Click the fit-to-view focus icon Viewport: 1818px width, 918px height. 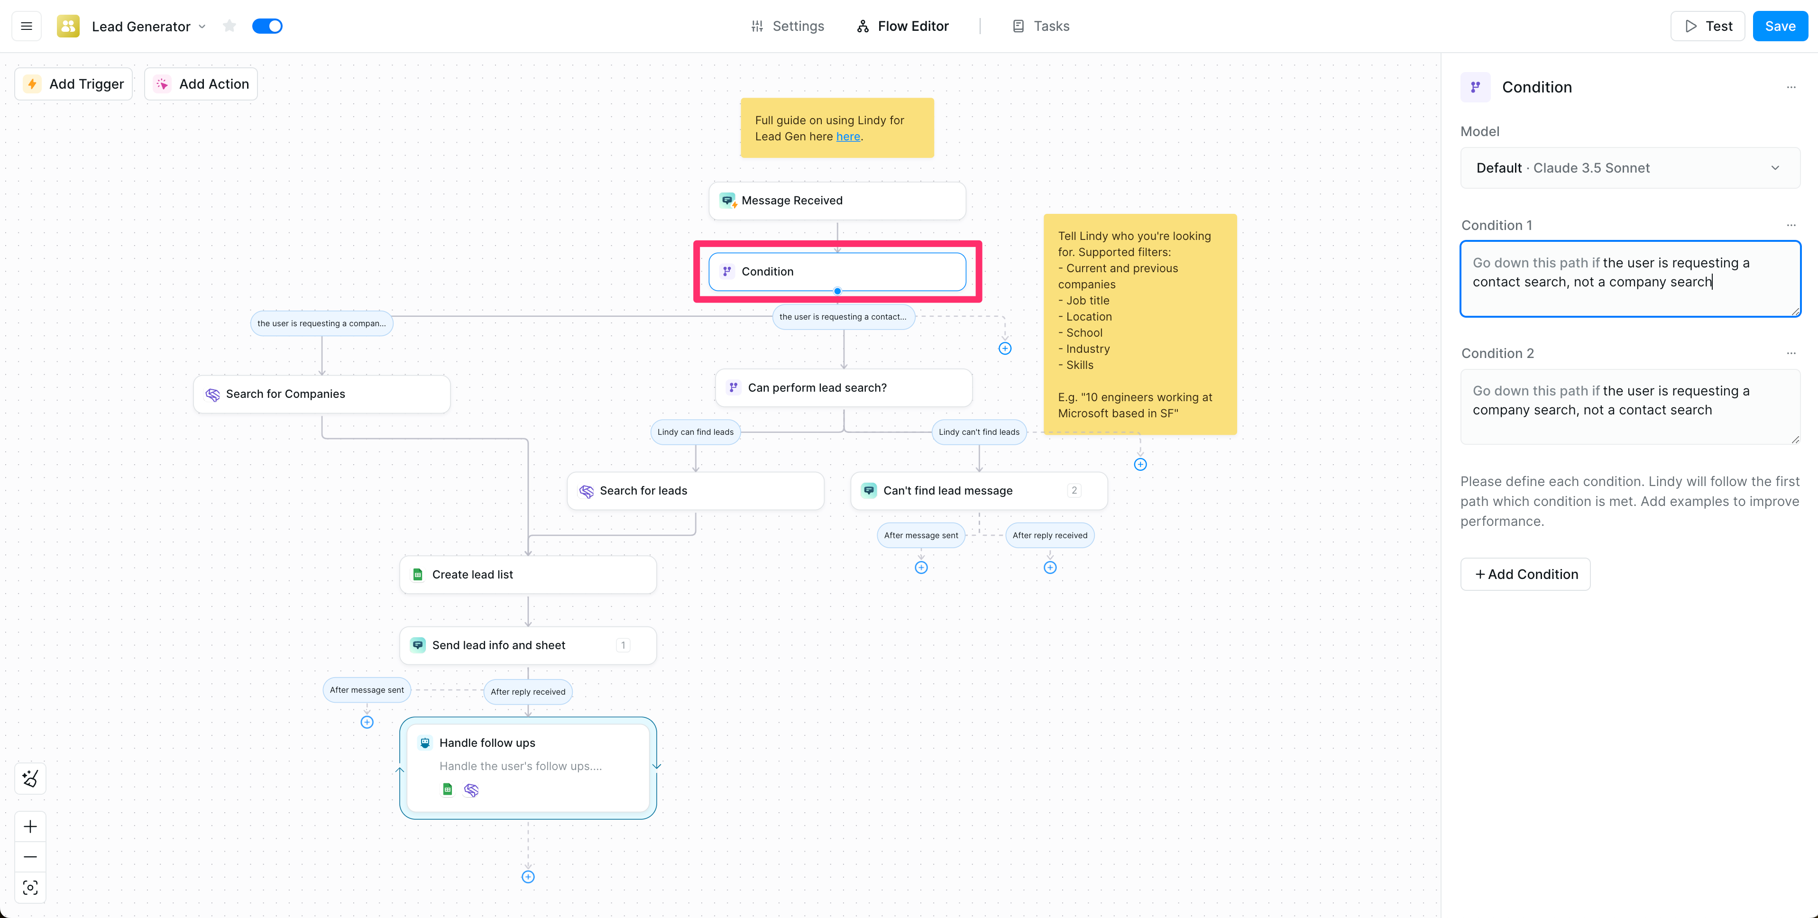pyautogui.click(x=30, y=887)
